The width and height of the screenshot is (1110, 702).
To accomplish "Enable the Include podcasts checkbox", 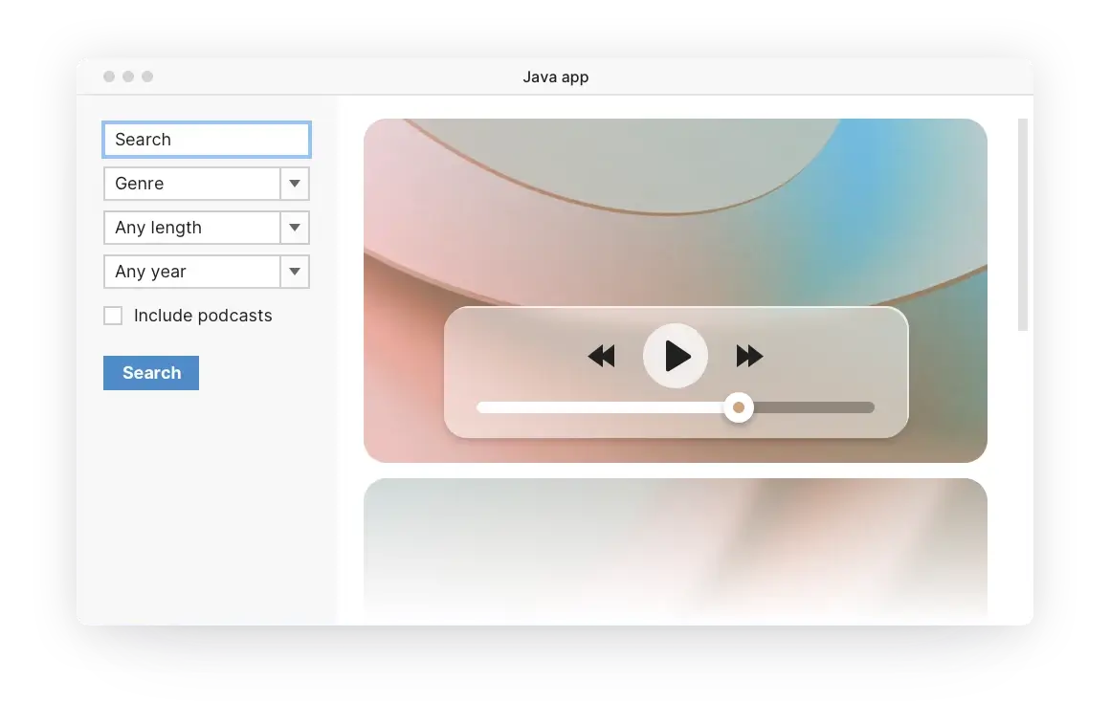I will point(113,315).
